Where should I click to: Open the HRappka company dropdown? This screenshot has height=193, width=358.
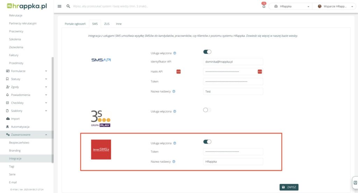[290, 6]
